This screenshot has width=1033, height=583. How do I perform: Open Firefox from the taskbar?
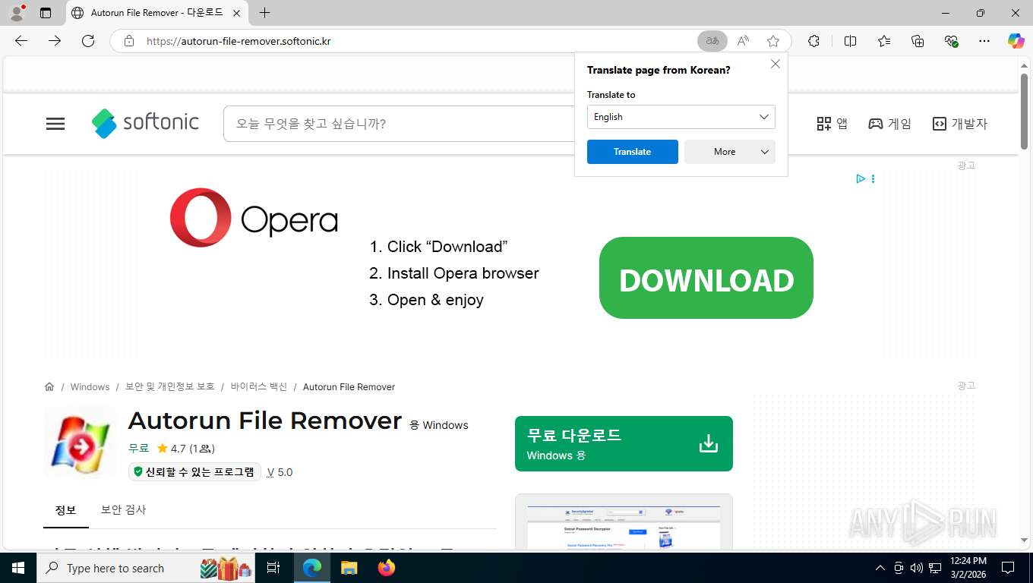[387, 568]
